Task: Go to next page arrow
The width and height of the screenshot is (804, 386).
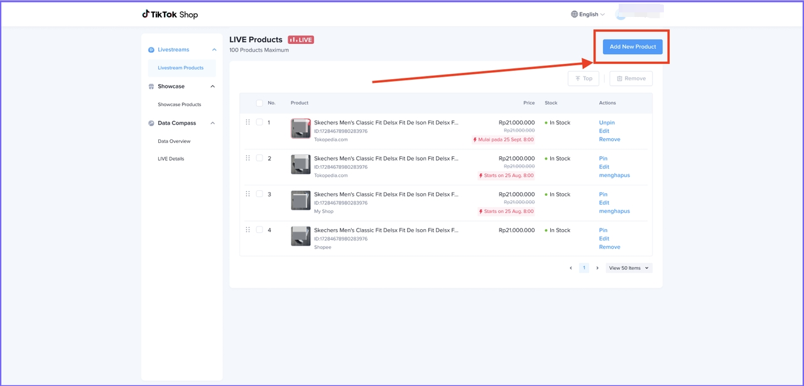Action: pyautogui.click(x=597, y=268)
